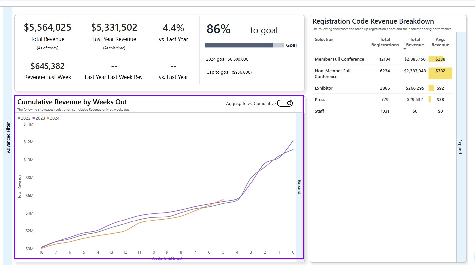Click the $382 yellow data bar
The height and width of the screenshot is (265, 475).
[x=440, y=73]
